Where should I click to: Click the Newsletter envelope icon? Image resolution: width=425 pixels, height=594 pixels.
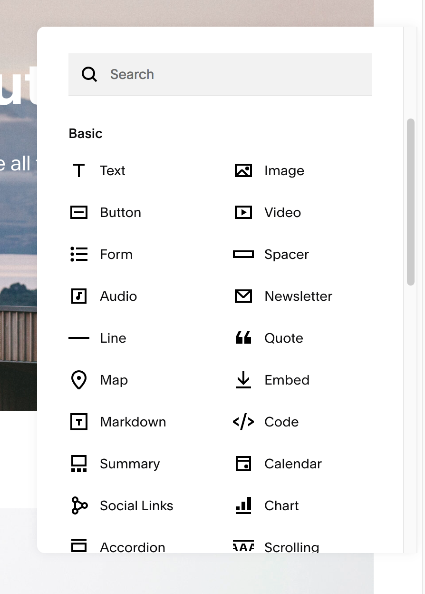pos(243,296)
